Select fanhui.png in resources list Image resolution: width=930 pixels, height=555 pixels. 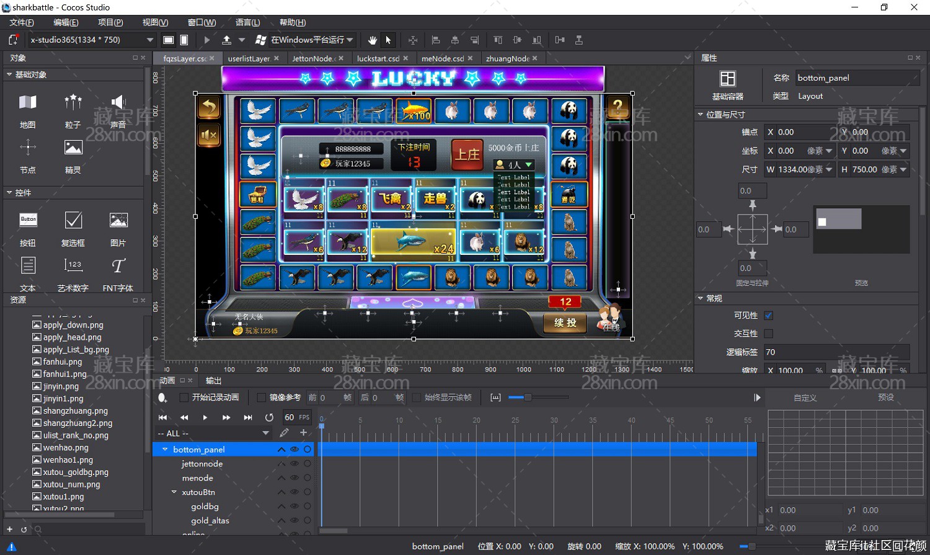coord(62,362)
